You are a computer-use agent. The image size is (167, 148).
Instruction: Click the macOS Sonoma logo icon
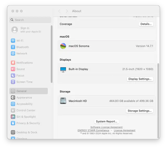pyautogui.click(x=63, y=46)
